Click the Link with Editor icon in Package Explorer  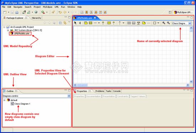click(65, 23)
